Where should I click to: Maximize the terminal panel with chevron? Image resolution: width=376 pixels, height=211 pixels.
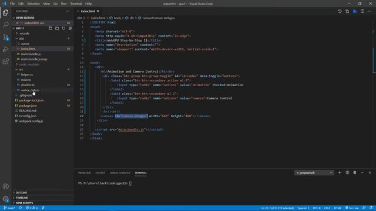(x=362, y=173)
